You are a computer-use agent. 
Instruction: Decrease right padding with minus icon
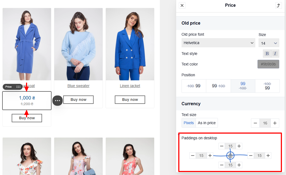point(251,156)
